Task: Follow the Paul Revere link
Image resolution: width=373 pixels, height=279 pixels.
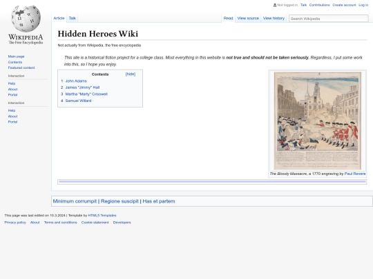Action: pyautogui.click(x=355, y=174)
